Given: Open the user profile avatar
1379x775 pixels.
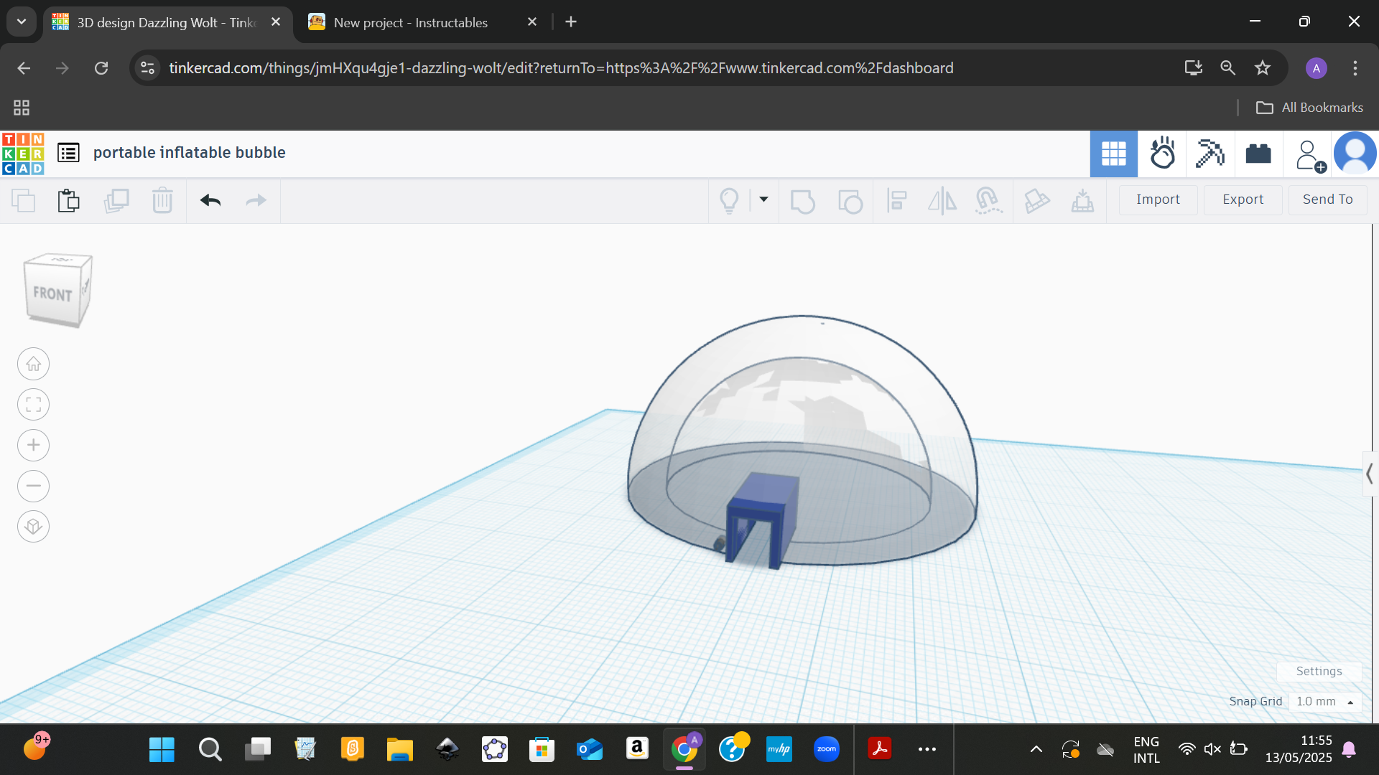Looking at the screenshot, I should pos(1355,154).
